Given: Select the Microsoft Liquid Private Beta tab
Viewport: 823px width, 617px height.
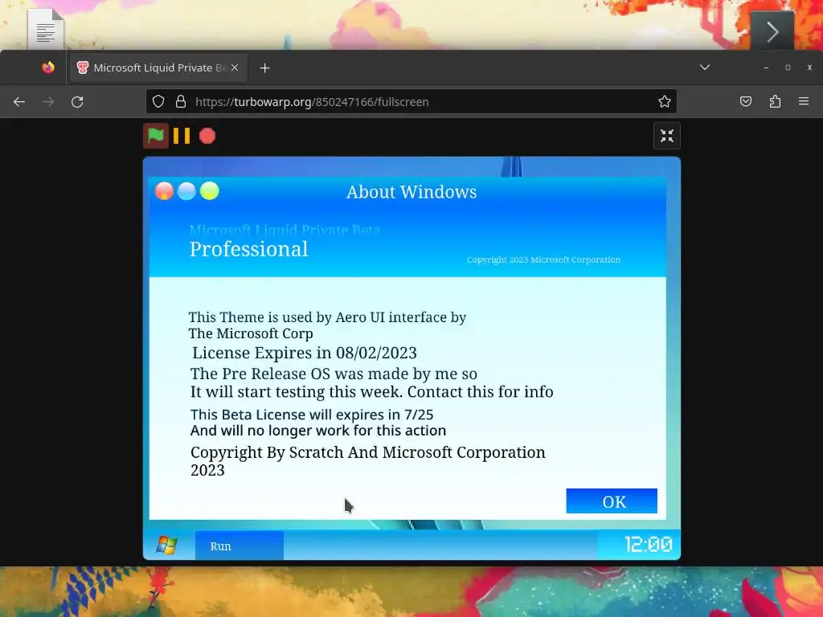Looking at the screenshot, I should pos(158,67).
